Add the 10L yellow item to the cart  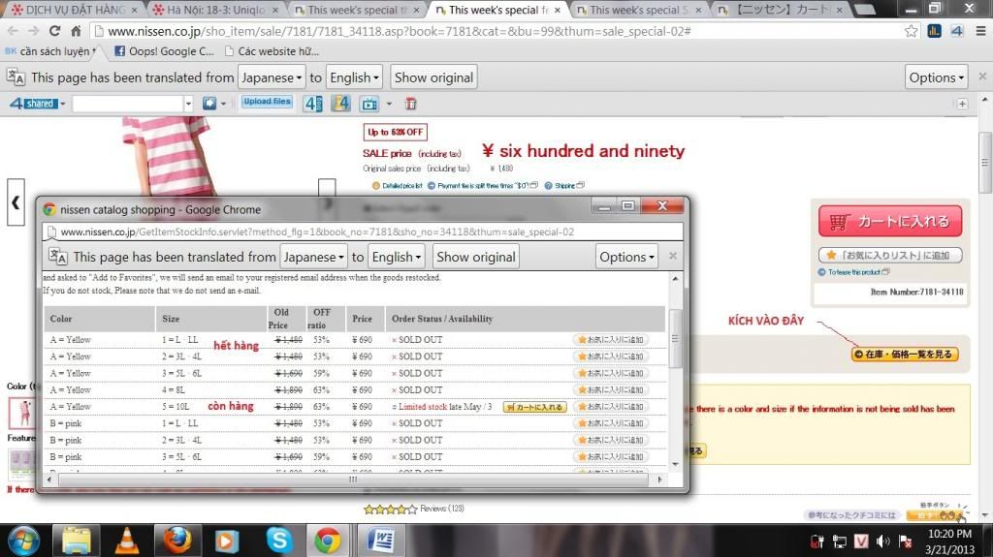coord(533,407)
